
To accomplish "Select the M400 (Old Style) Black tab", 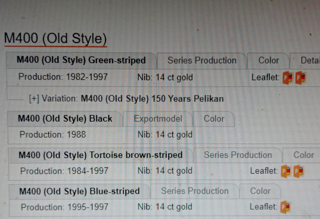I will pyautogui.click(x=65, y=119).
